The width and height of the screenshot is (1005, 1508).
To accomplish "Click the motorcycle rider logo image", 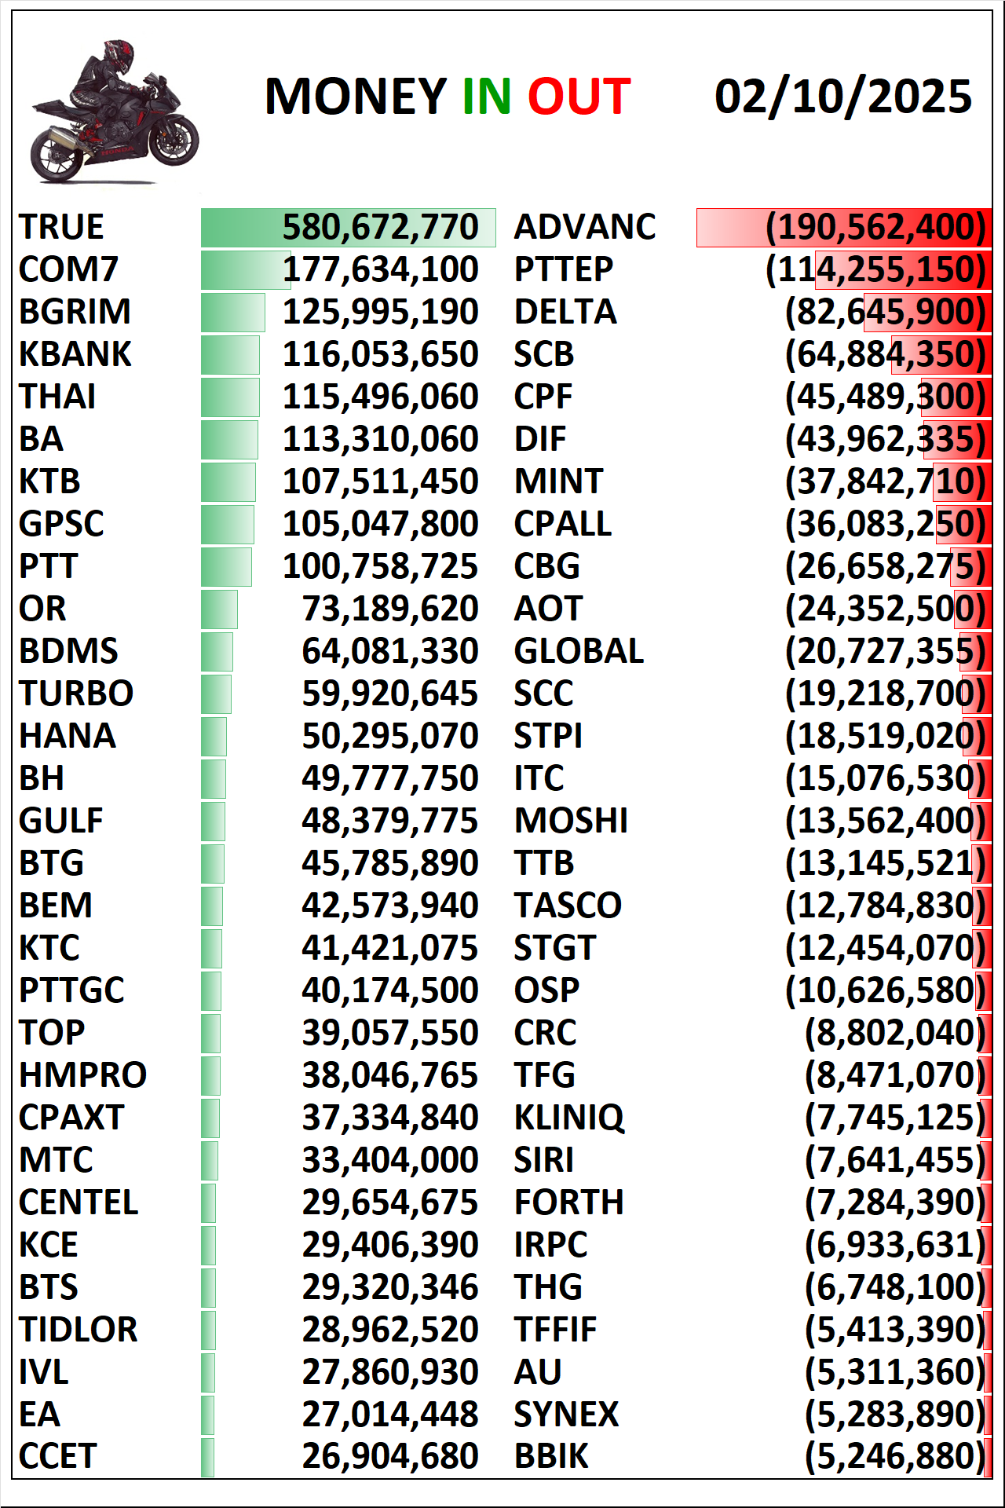I will [114, 112].
